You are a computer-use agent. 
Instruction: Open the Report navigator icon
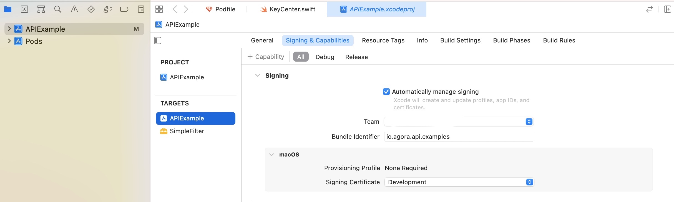tap(141, 9)
